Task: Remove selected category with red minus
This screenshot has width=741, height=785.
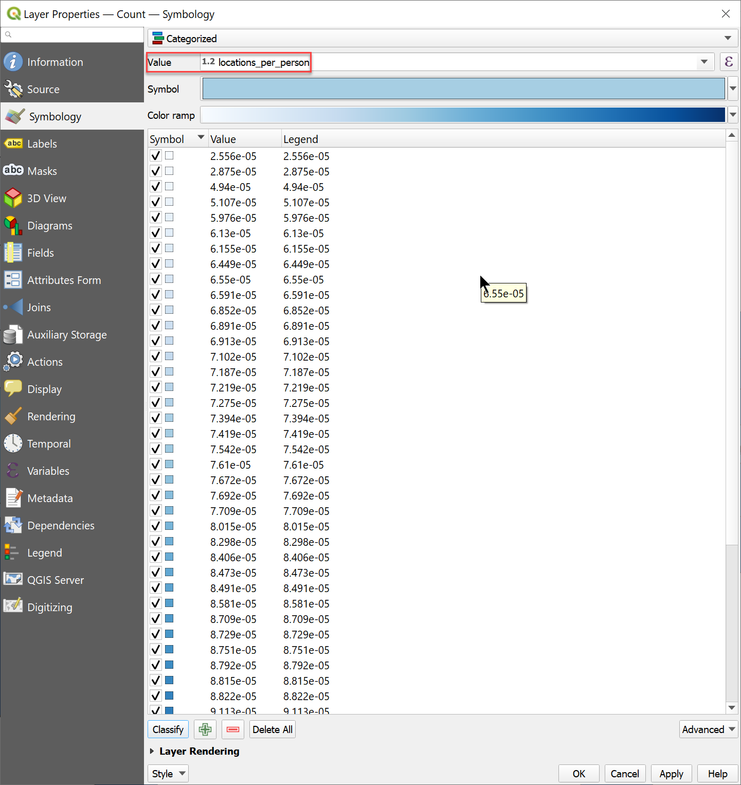Action: 233,729
